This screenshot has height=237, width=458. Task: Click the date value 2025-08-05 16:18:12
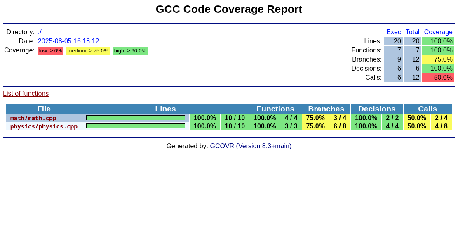click(x=68, y=41)
